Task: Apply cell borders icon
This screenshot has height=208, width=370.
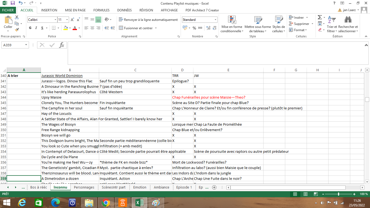Action: pos(54,28)
